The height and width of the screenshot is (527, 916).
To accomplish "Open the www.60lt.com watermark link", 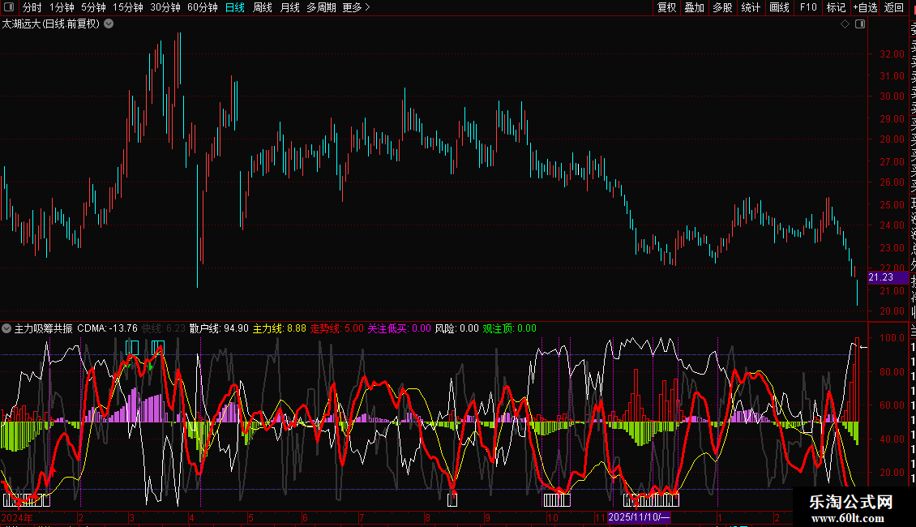I will [851, 516].
